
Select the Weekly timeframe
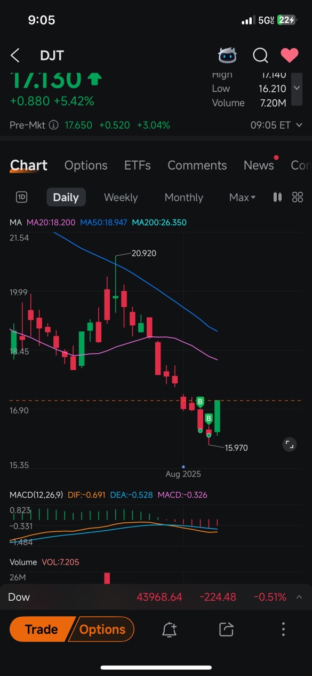(x=121, y=198)
